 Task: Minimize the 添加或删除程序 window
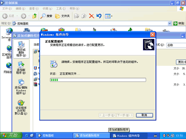pyautogui.click(x=183, y=36)
